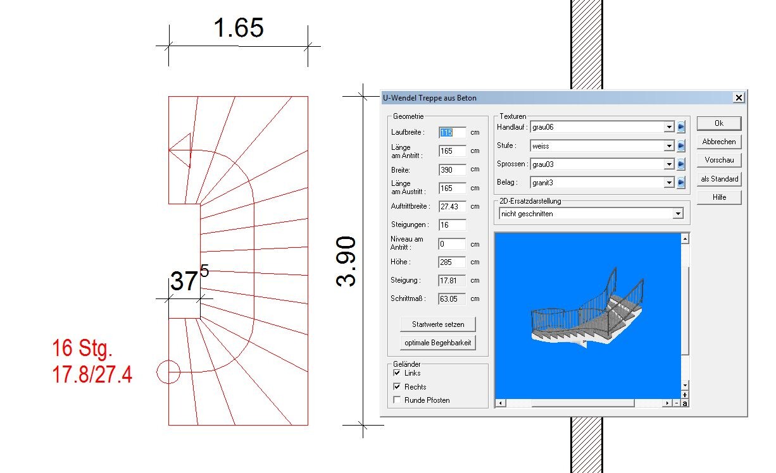776x473 pixels.
Task: Open the Belag texture dropdown
Action: click(x=669, y=183)
